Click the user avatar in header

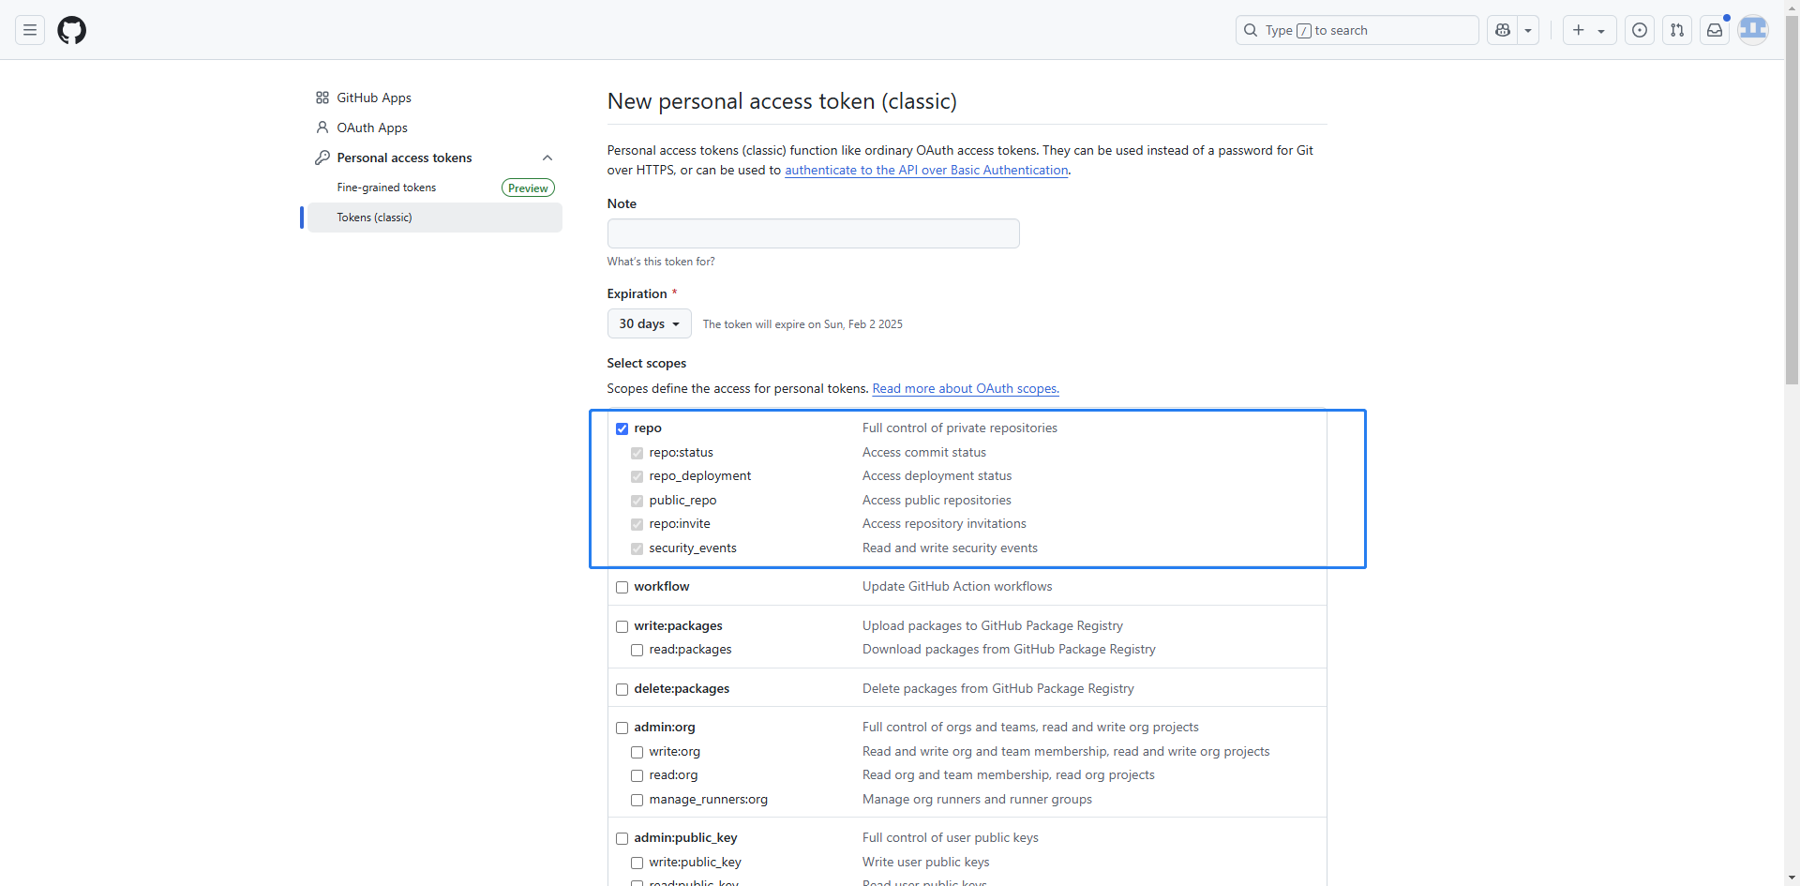[1753, 30]
